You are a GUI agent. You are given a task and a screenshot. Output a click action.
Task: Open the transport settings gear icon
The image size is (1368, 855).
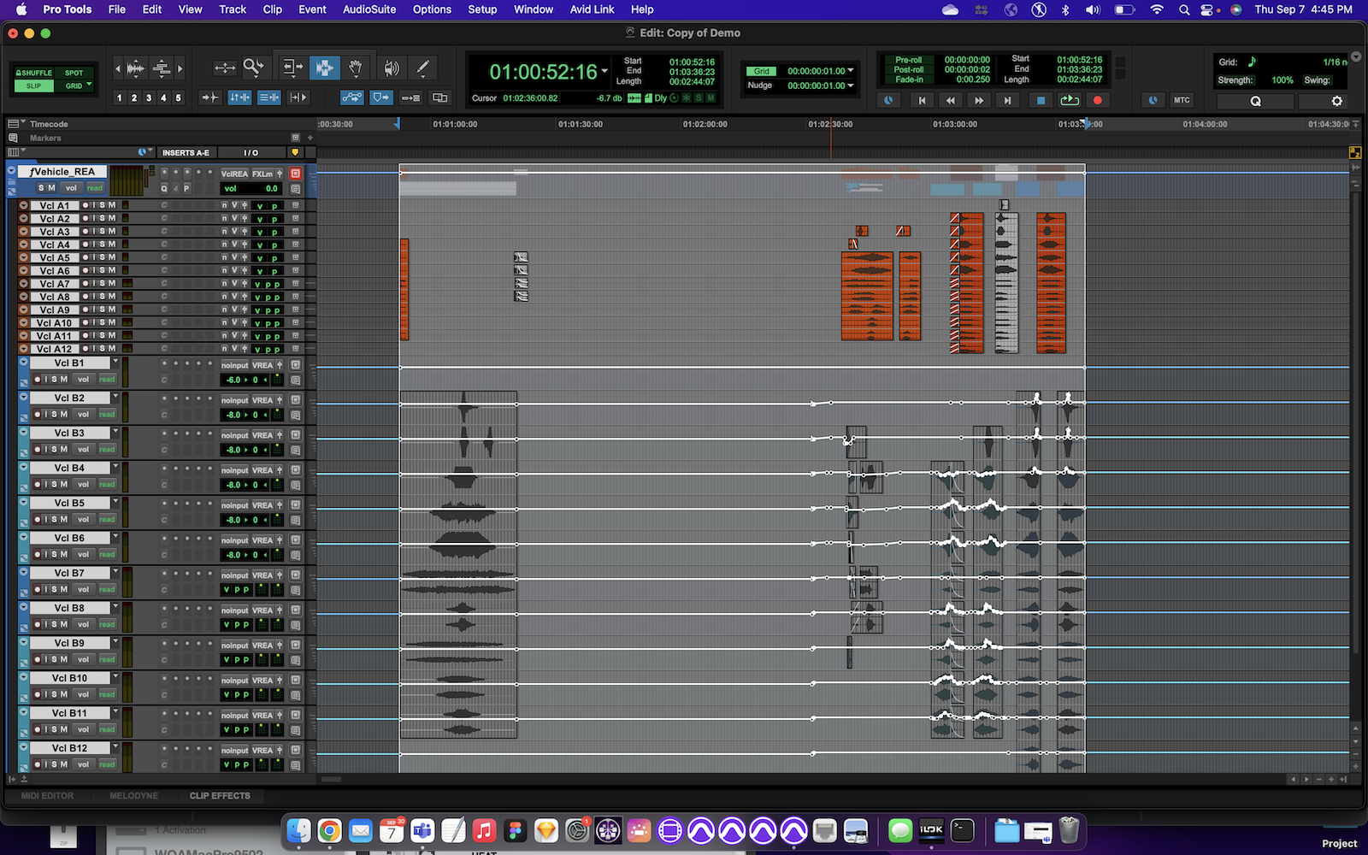click(x=1336, y=101)
